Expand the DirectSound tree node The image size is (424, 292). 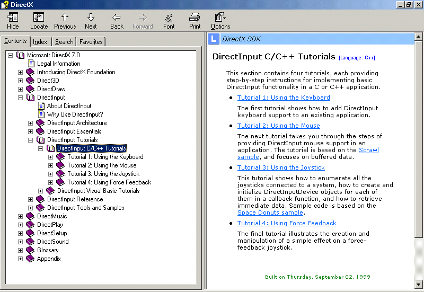(x=21, y=242)
